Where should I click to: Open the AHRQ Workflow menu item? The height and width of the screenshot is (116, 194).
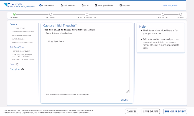(104, 6)
